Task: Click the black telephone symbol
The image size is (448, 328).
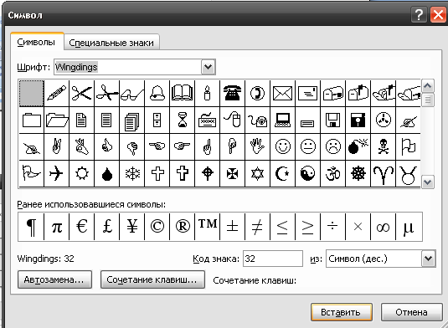Action: point(233,94)
